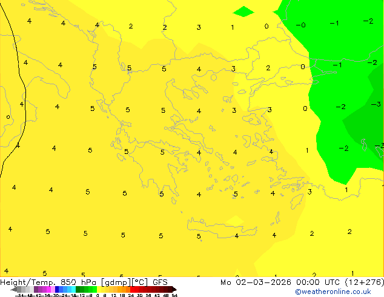
Task: Click the '-54' legend scale label
Action: point(19,295)
